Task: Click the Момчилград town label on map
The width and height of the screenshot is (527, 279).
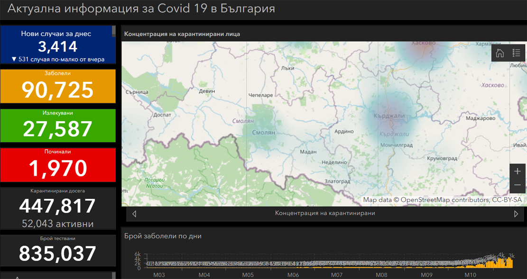Action: coord(396,145)
